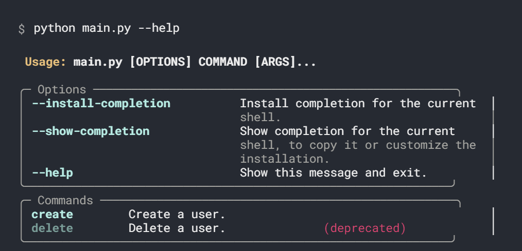Screen dimensions: 522x251
Task: Click the 'python main.py --help' command text
Action: (x=107, y=28)
